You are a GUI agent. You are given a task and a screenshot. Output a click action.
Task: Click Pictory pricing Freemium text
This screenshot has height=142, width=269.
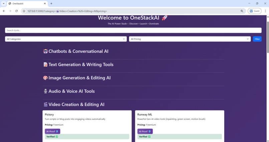pyautogui.click(x=58, y=125)
